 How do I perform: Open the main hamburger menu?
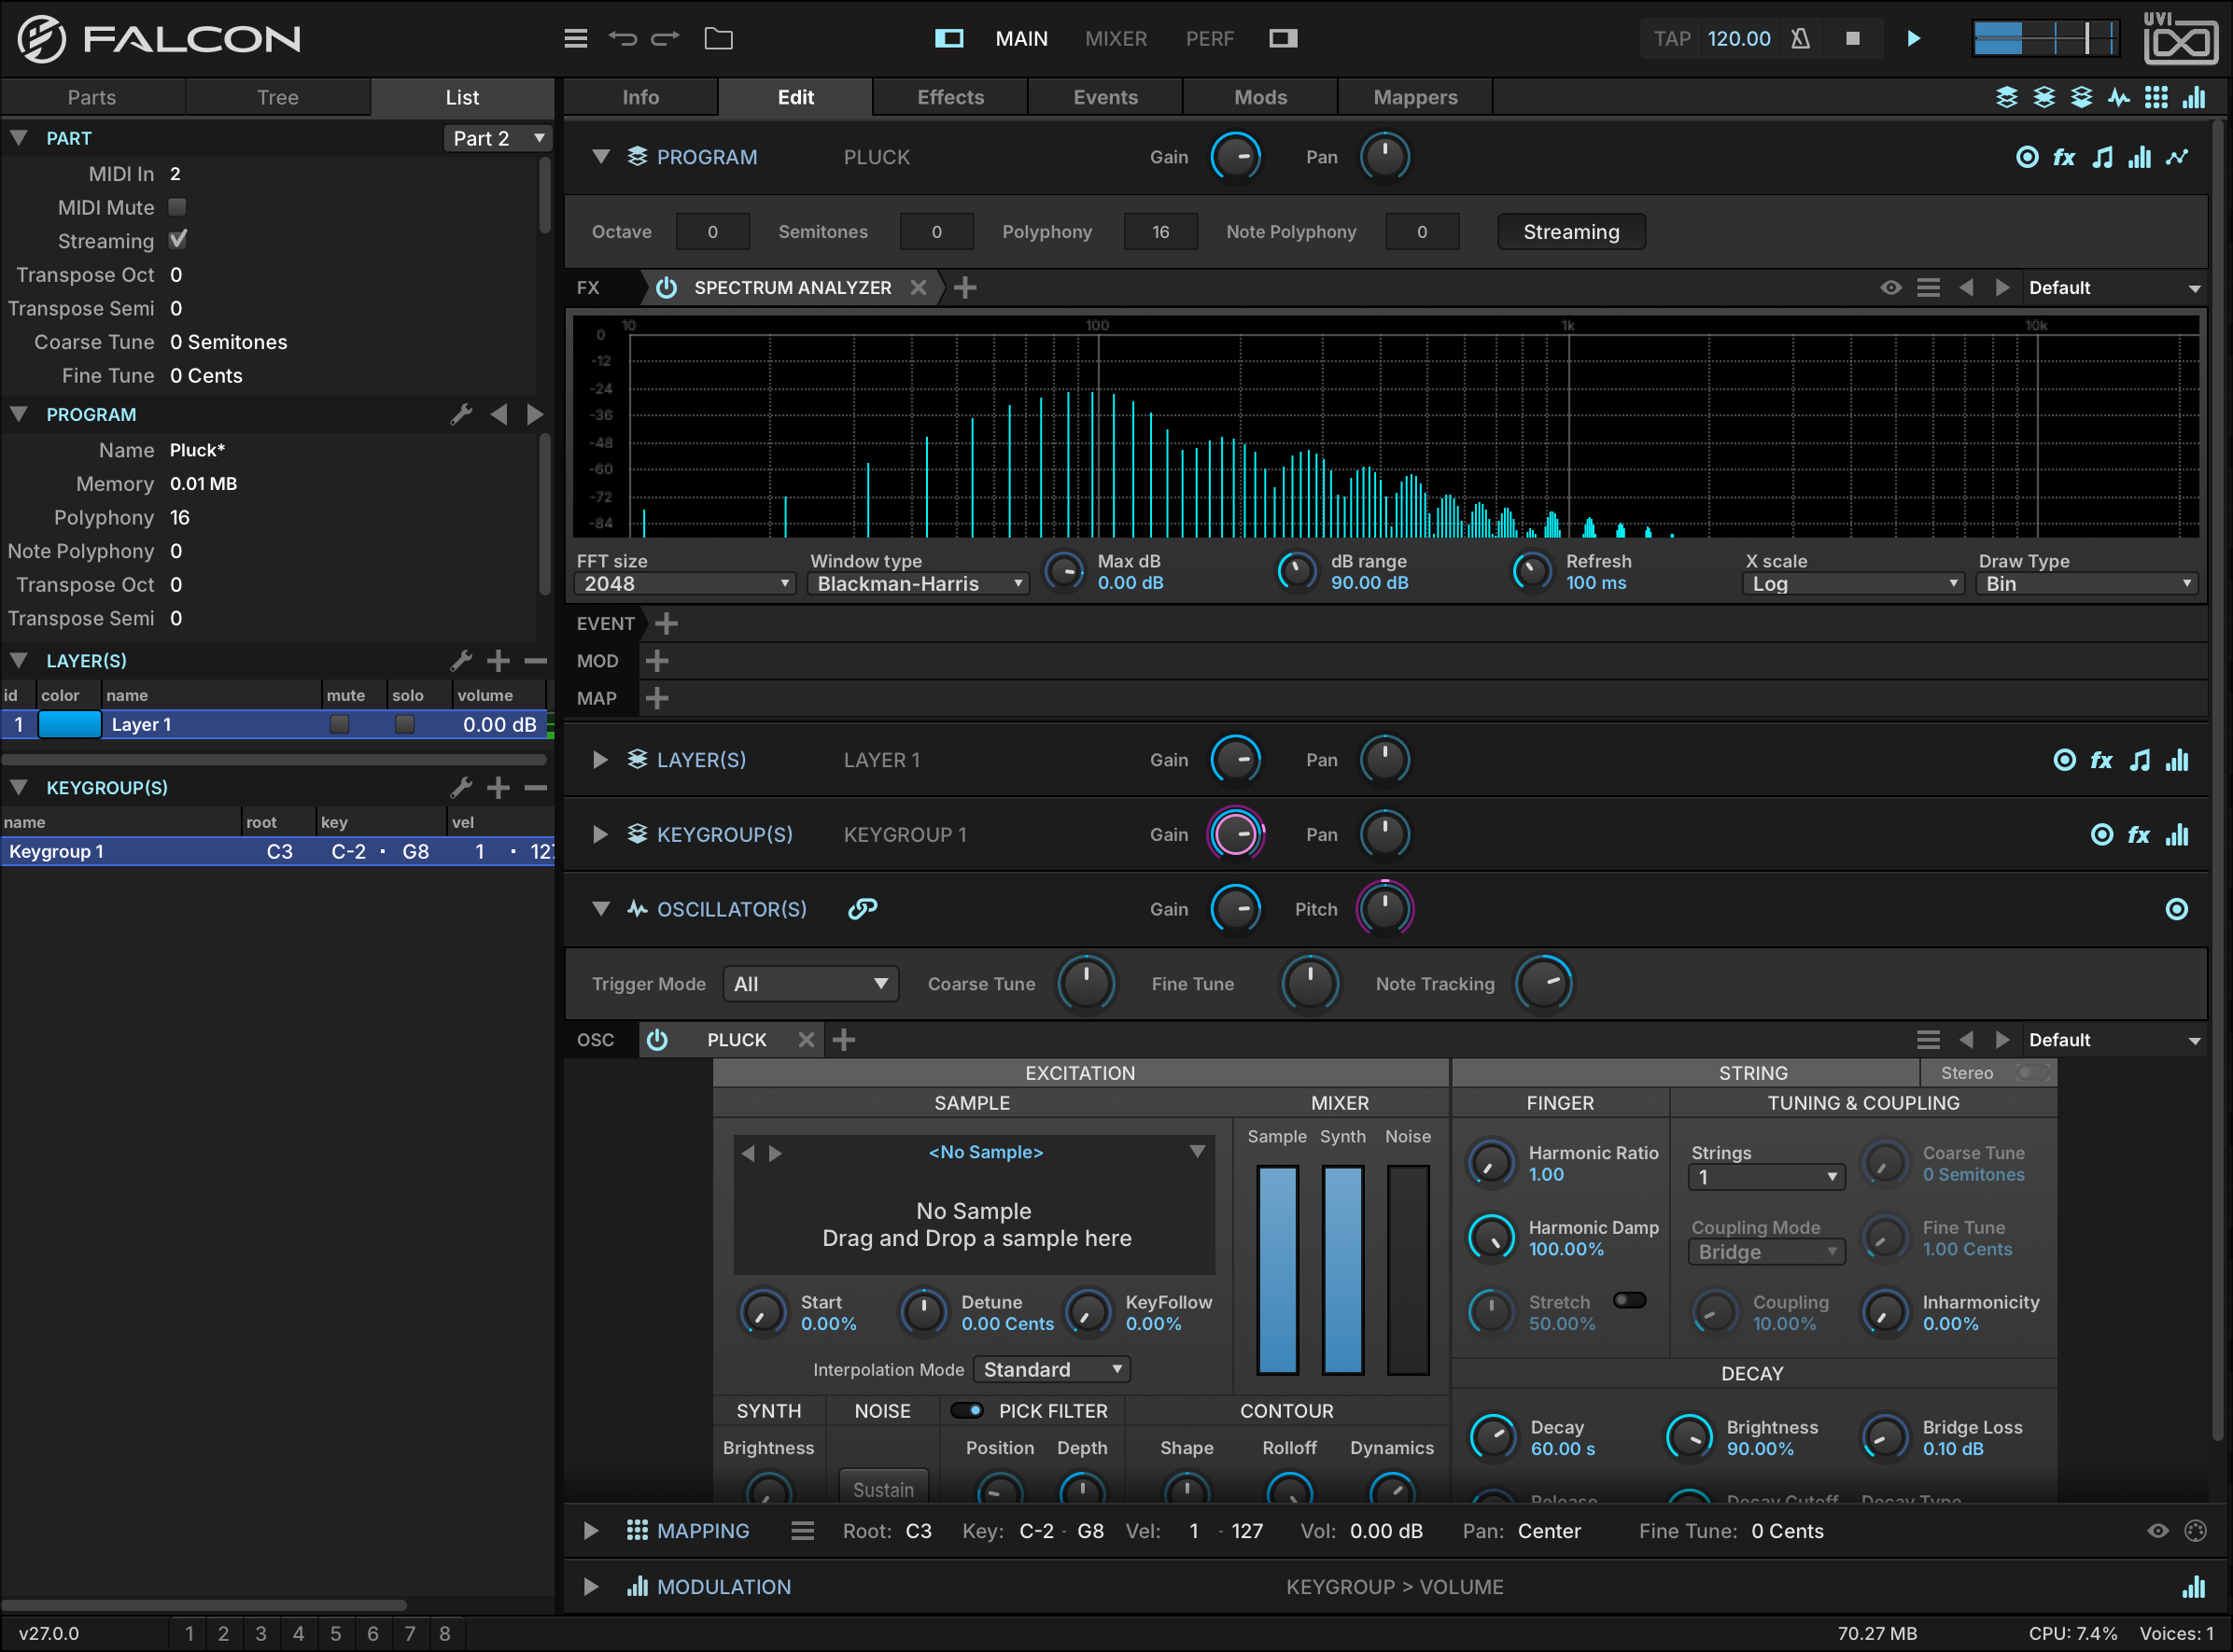pyautogui.click(x=575, y=38)
